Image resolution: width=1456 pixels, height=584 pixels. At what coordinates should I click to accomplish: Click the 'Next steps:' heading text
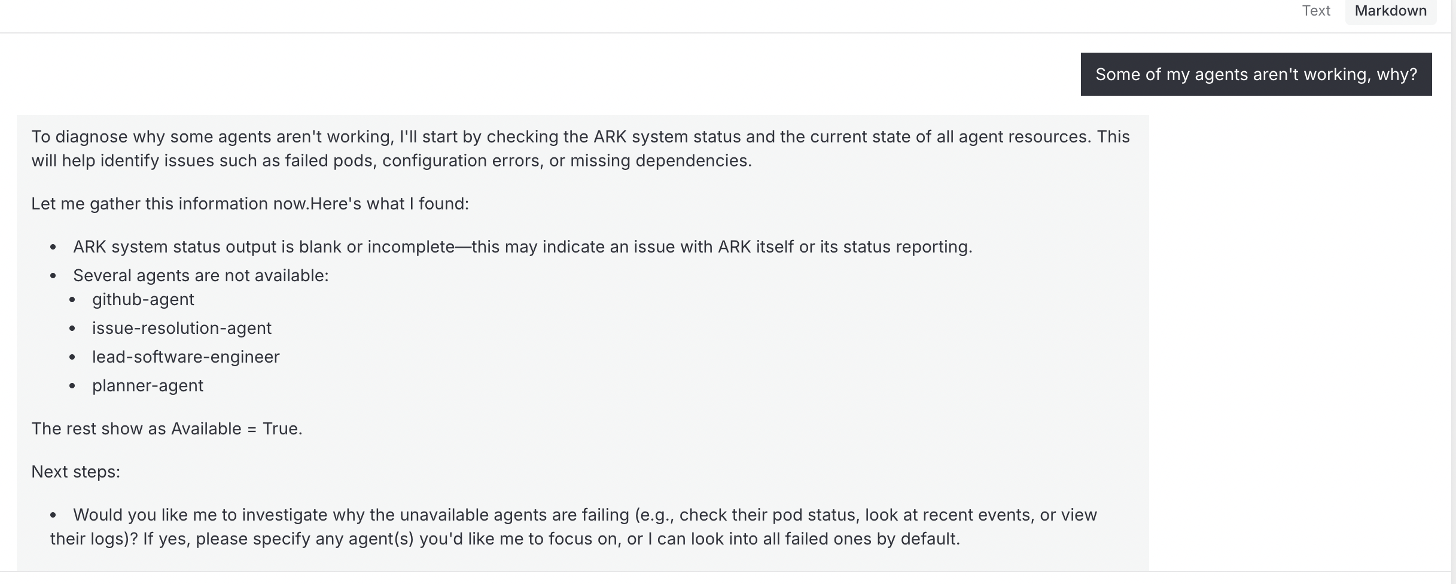[x=75, y=472]
